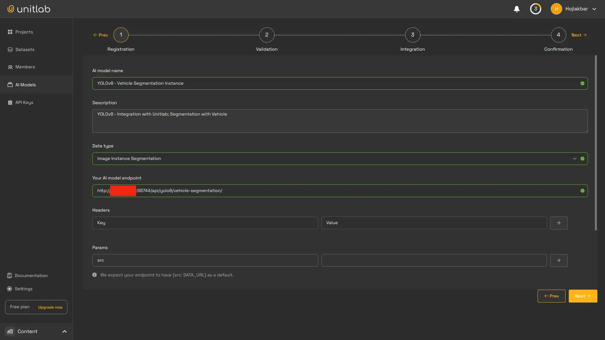This screenshot has width=605, height=340.
Task: Open the Projects panel in sidebar
Action: (x=23, y=32)
